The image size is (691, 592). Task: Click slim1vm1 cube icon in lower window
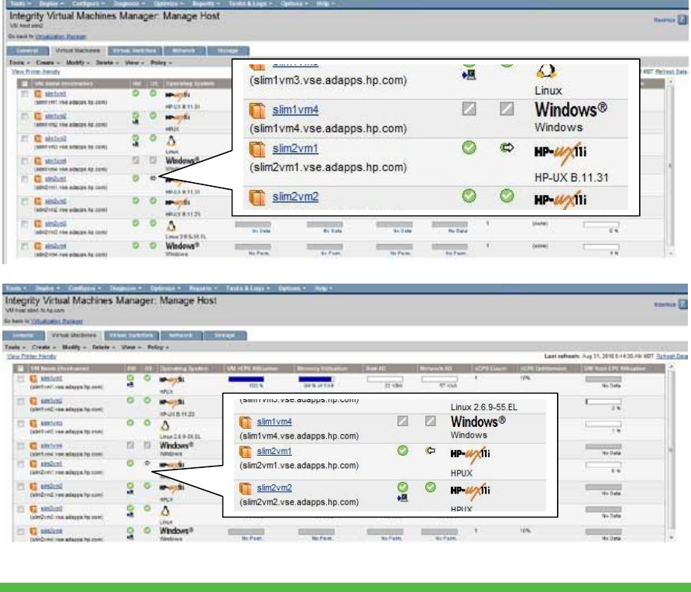click(x=33, y=379)
